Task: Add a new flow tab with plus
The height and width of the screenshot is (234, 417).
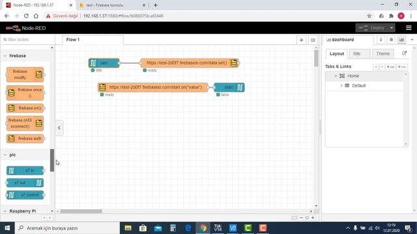Action: [301, 40]
